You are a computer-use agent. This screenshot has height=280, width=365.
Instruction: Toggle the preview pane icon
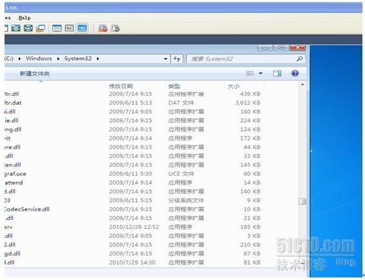277,73
